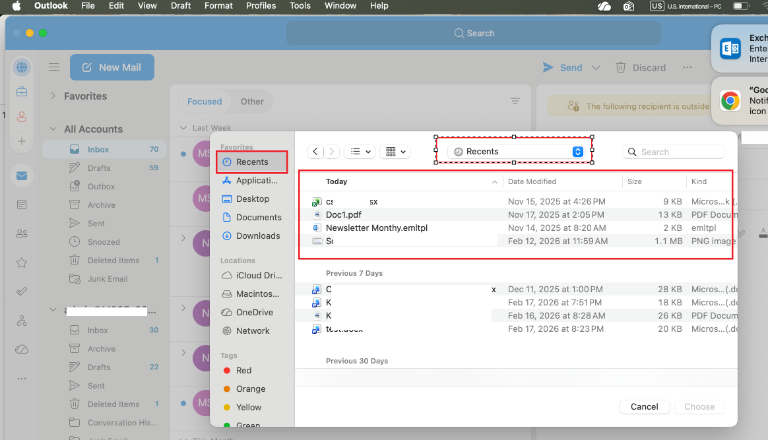Open the Outbox folder
This screenshot has height=440, width=768.
pos(104,187)
